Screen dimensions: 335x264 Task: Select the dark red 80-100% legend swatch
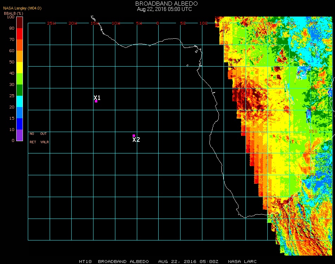pos(19,22)
